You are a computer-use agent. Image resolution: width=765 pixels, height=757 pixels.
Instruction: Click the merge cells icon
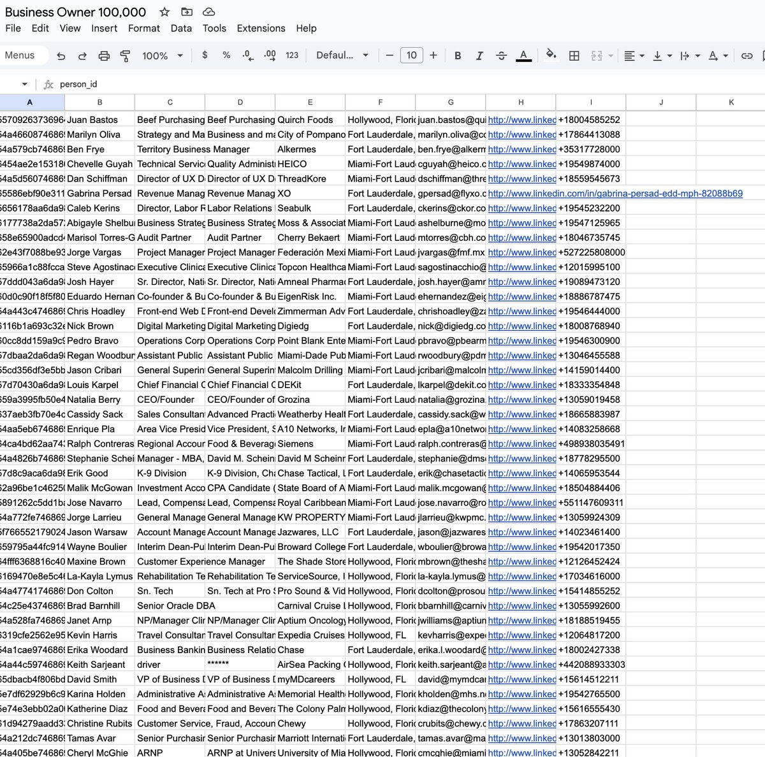pyautogui.click(x=597, y=56)
